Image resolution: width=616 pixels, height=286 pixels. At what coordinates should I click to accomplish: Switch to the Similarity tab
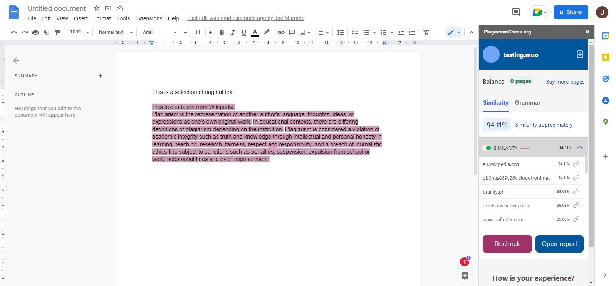tap(496, 103)
